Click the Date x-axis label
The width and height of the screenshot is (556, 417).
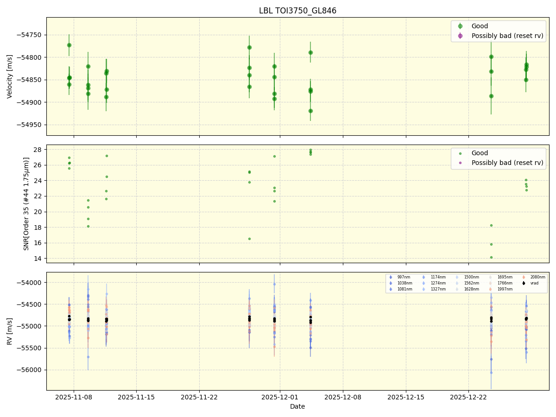click(297, 406)
